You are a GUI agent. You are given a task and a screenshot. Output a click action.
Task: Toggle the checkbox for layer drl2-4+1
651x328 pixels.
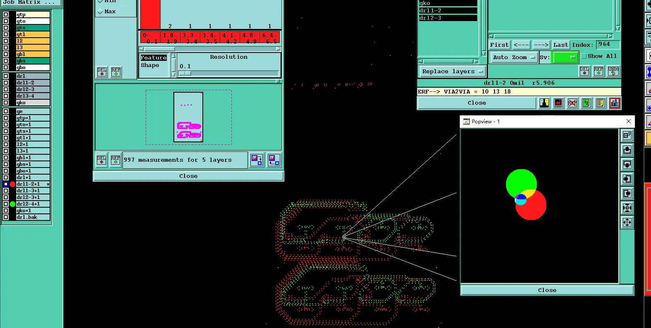(6, 204)
